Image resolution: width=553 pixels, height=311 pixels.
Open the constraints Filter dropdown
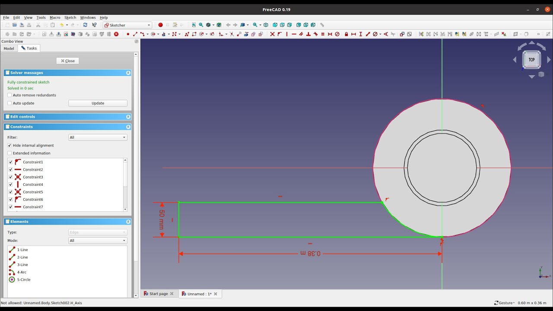(98, 137)
